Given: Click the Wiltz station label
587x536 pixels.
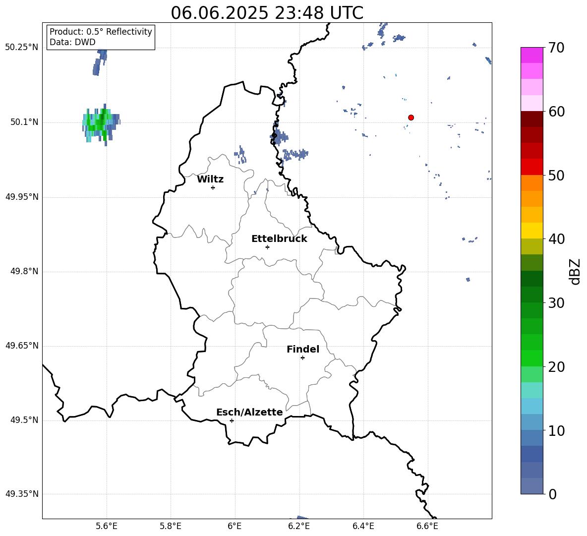Looking at the screenshot, I should point(210,179).
